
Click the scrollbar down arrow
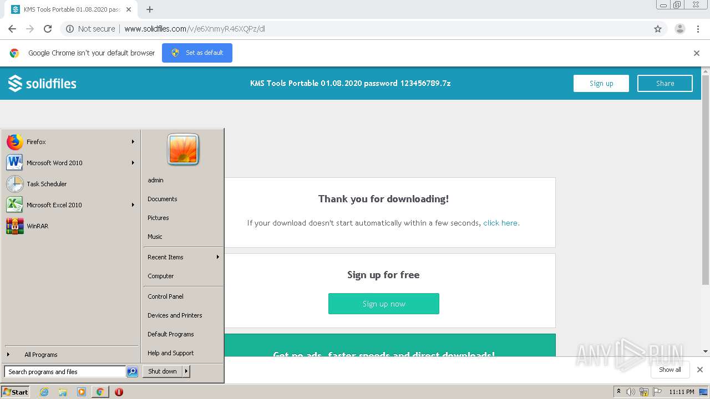pyautogui.click(x=706, y=351)
